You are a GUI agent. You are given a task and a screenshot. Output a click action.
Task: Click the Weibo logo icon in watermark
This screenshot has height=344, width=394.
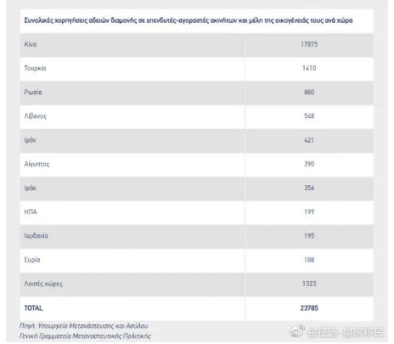pos(297,330)
